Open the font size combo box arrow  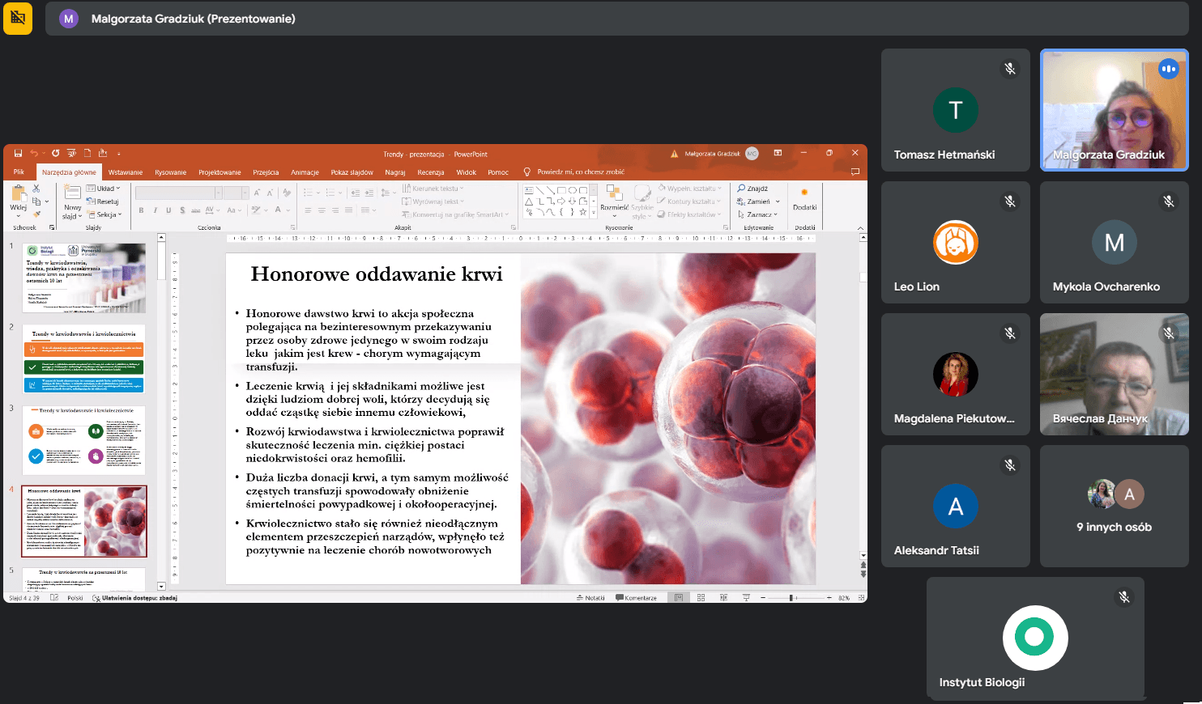click(x=245, y=193)
